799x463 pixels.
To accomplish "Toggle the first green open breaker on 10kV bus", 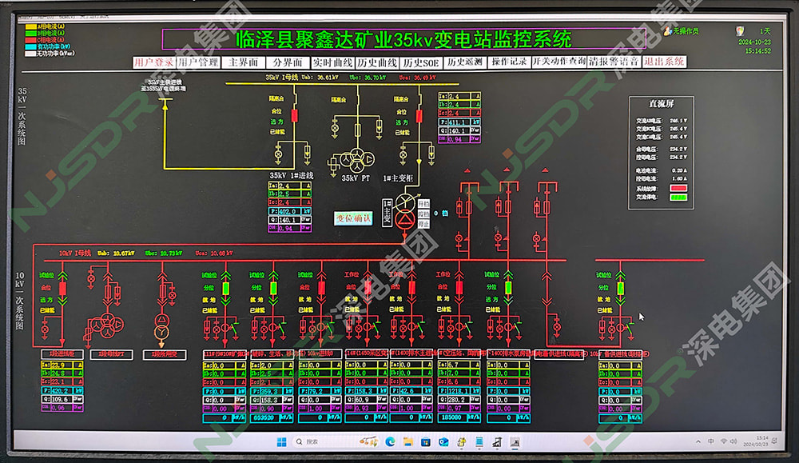I will click(226, 288).
